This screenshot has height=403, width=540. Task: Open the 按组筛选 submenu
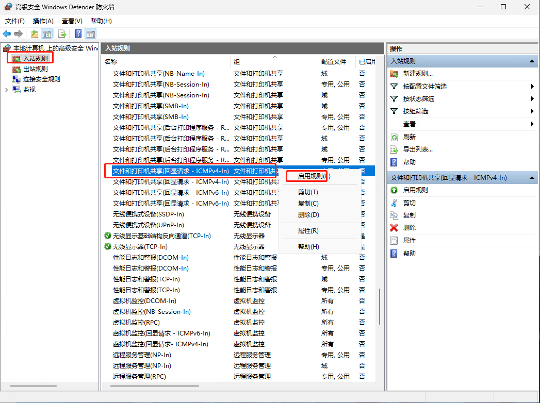(462, 111)
